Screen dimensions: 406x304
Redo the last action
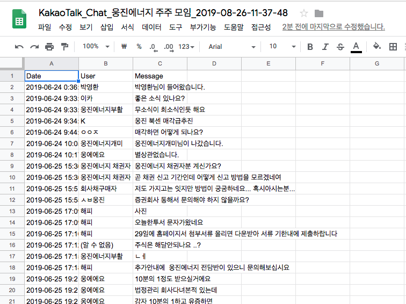[x=34, y=47]
